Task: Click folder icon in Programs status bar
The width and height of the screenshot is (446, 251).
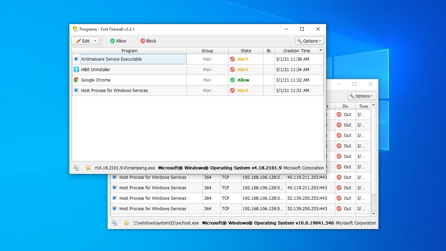Action: coord(88,168)
